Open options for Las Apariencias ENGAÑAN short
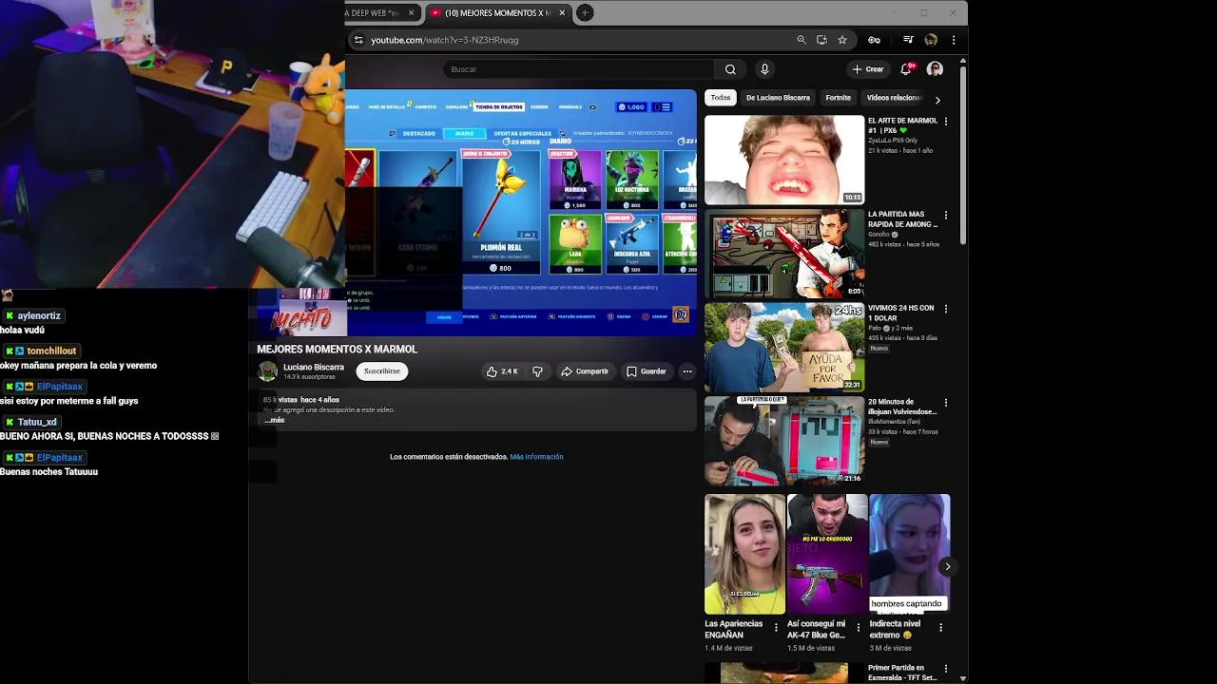Viewport: 1217px width, 684px height. [776, 628]
